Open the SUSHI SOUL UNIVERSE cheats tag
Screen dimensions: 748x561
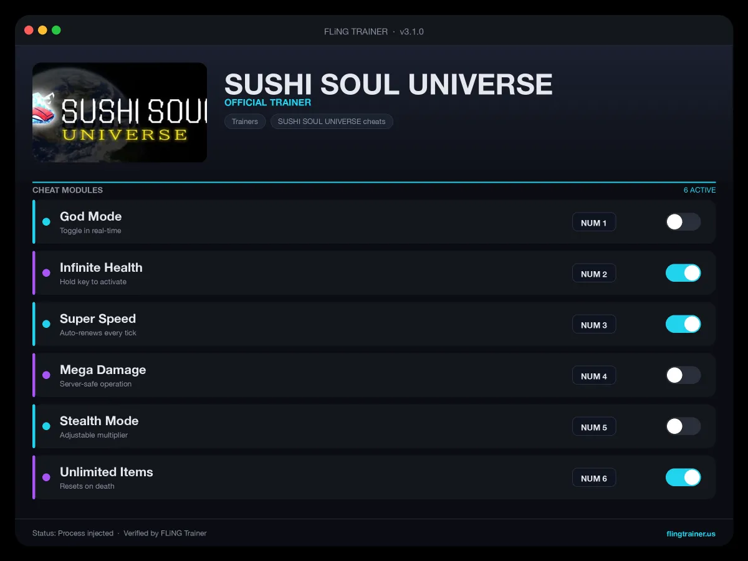click(x=332, y=122)
